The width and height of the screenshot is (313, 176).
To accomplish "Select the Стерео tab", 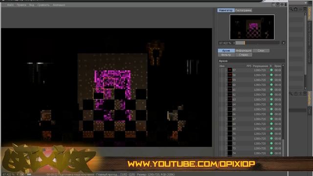I will (244, 55).
